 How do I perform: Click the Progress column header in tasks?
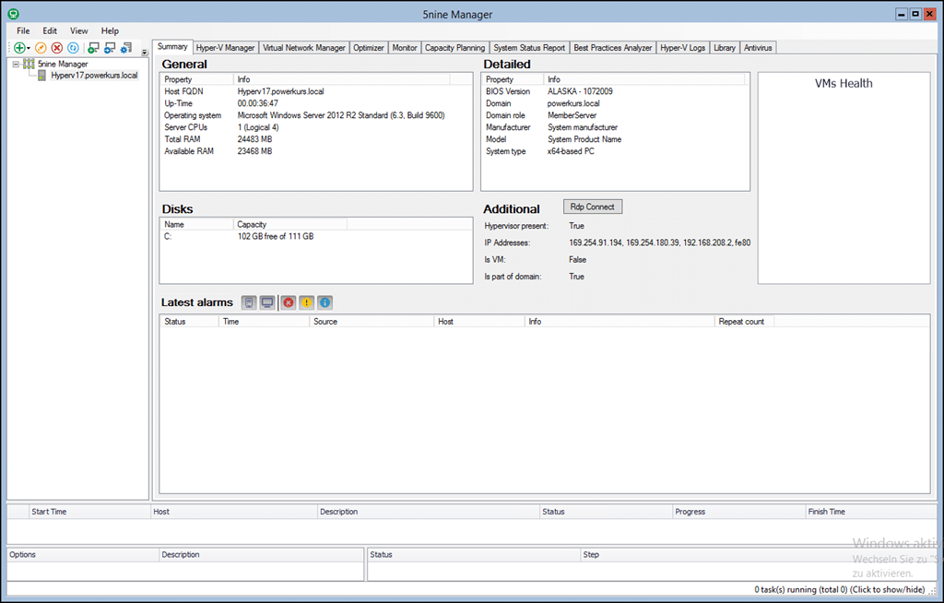pyautogui.click(x=738, y=512)
